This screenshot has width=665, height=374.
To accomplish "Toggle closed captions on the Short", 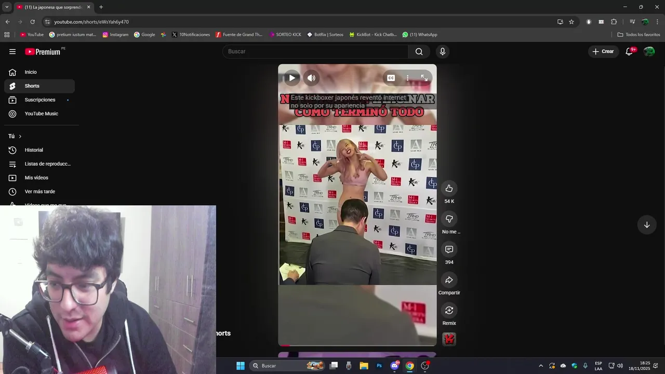I will [391, 78].
